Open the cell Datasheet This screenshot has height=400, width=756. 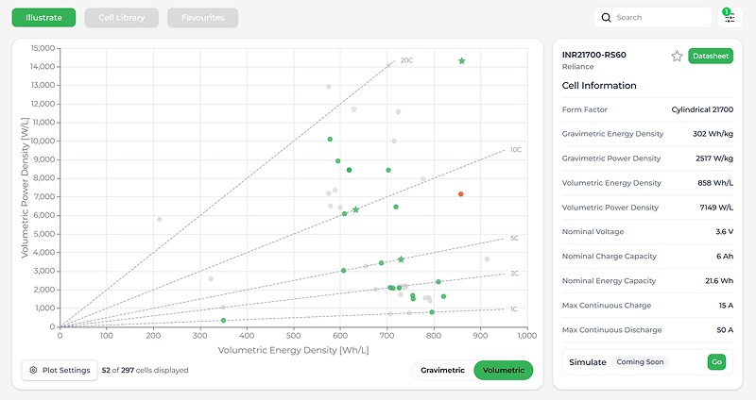point(708,56)
